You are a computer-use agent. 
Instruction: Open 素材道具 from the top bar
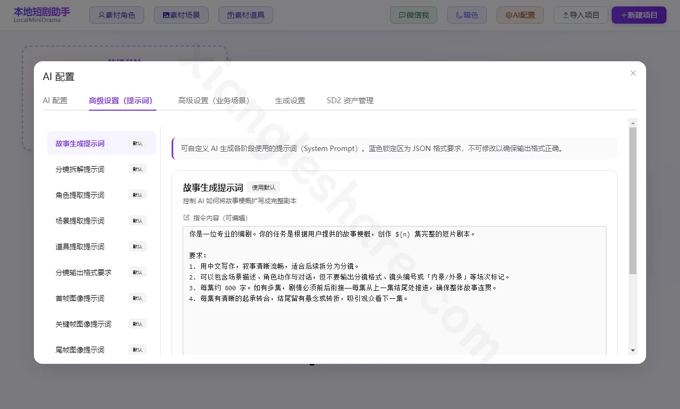click(x=246, y=15)
